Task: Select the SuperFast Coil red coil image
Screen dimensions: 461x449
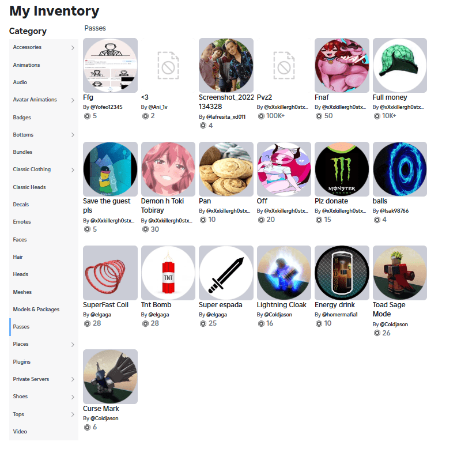Action: (110, 273)
